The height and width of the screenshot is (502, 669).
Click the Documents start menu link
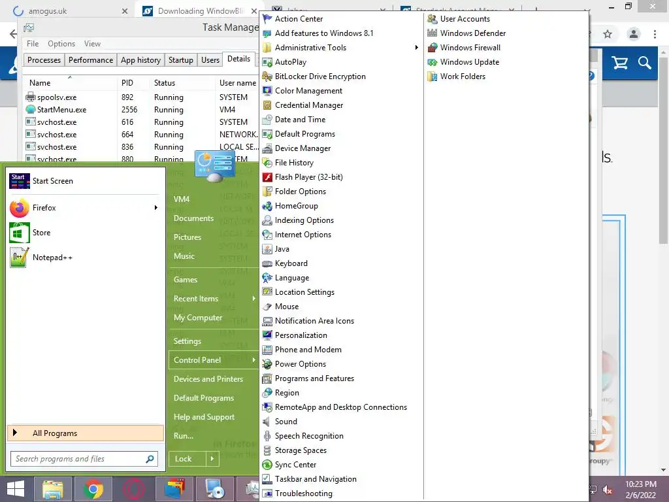pos(193,218)
